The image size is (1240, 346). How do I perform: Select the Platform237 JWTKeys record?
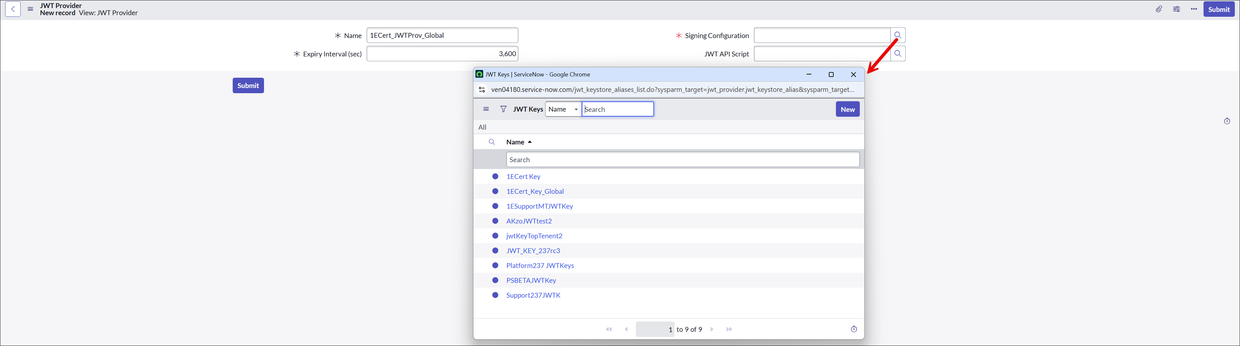point(540,266)
